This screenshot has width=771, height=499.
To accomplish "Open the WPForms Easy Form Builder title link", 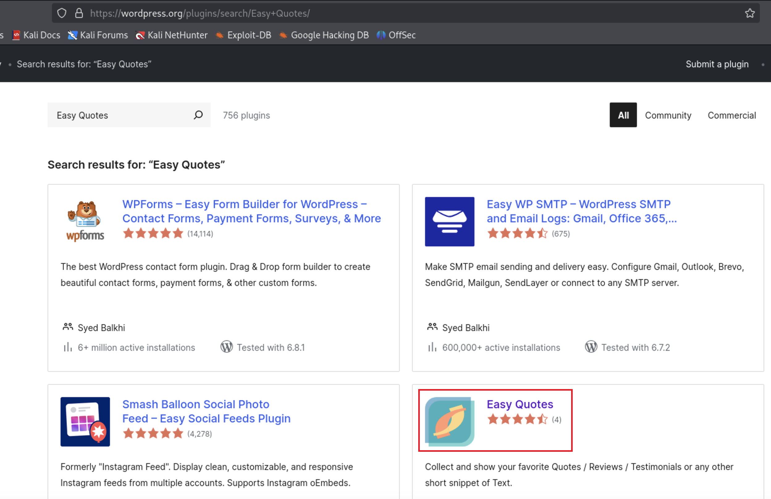I will click(251, 211).
